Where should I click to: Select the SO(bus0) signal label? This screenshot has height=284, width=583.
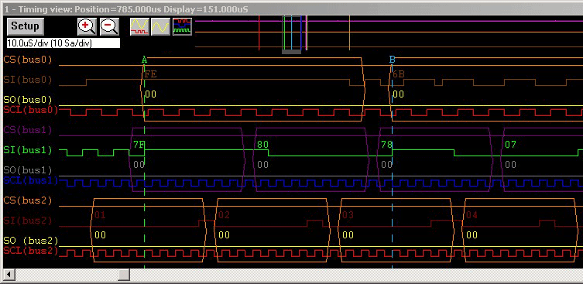[28, 100]
